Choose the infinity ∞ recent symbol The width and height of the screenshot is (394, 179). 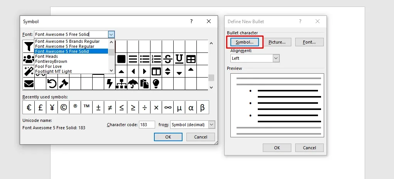click(167, 108)
